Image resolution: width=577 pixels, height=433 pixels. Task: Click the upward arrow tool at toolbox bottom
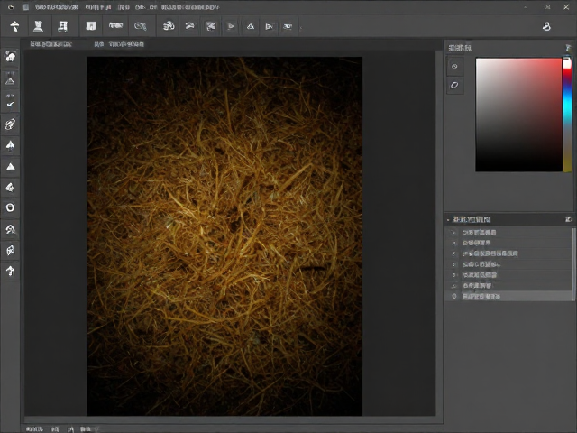10,271
